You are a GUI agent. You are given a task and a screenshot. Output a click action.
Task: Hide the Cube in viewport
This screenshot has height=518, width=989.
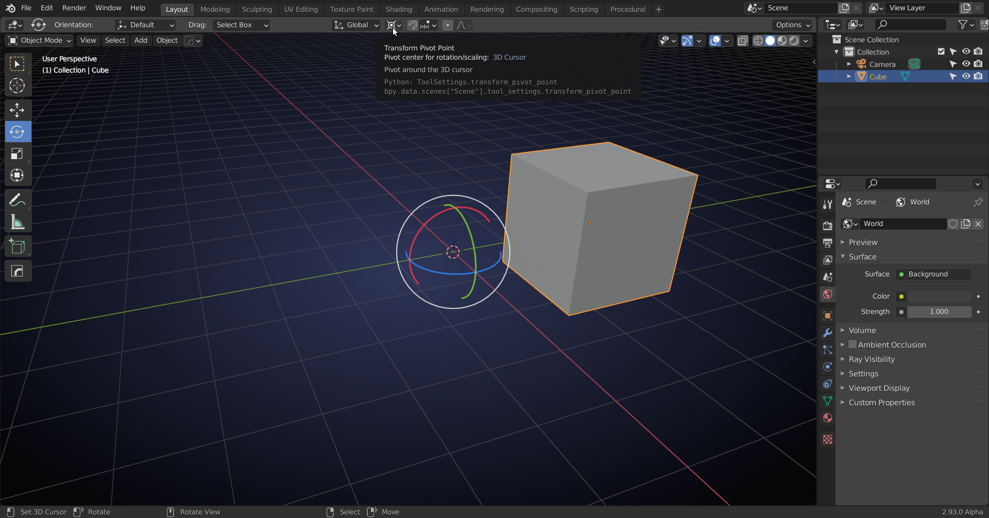(x=966, y=76)
